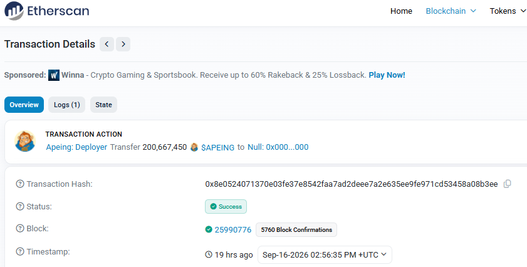The width and height of the screenshot is (527, 267).
Task: Click the Etherscan logo
Action: [x=47, y=11]
